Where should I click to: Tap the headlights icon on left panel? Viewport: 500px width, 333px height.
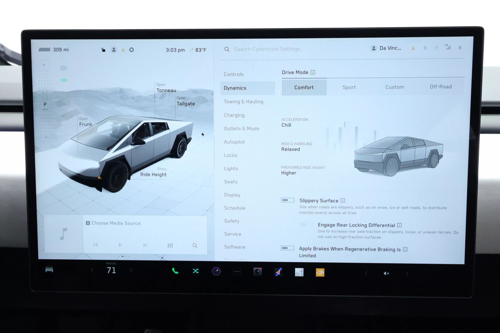point(64,68)
